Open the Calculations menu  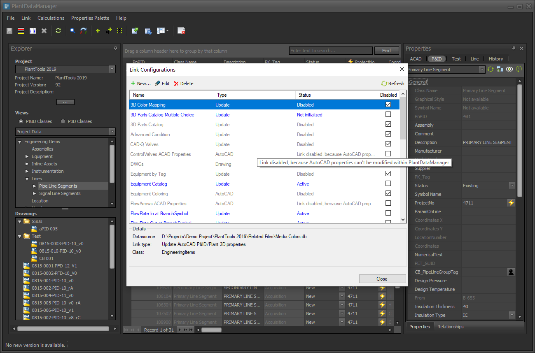[51, 18]
